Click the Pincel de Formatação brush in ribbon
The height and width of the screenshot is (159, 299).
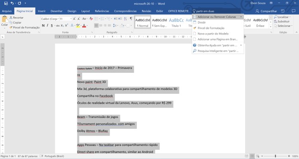click(25, 28)
